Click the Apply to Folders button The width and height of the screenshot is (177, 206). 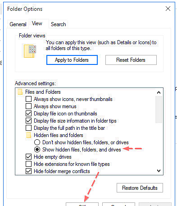72,60
